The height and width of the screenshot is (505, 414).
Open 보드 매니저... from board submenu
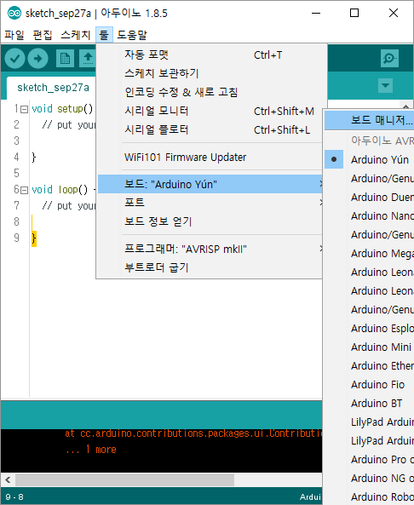[369, 120]
